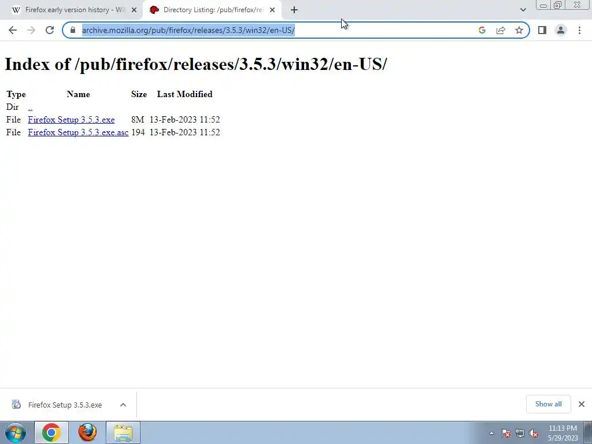Open the Google icon in address bar
Screen dimensions: 592x444
pyautogui.click(x=482, y=30)
